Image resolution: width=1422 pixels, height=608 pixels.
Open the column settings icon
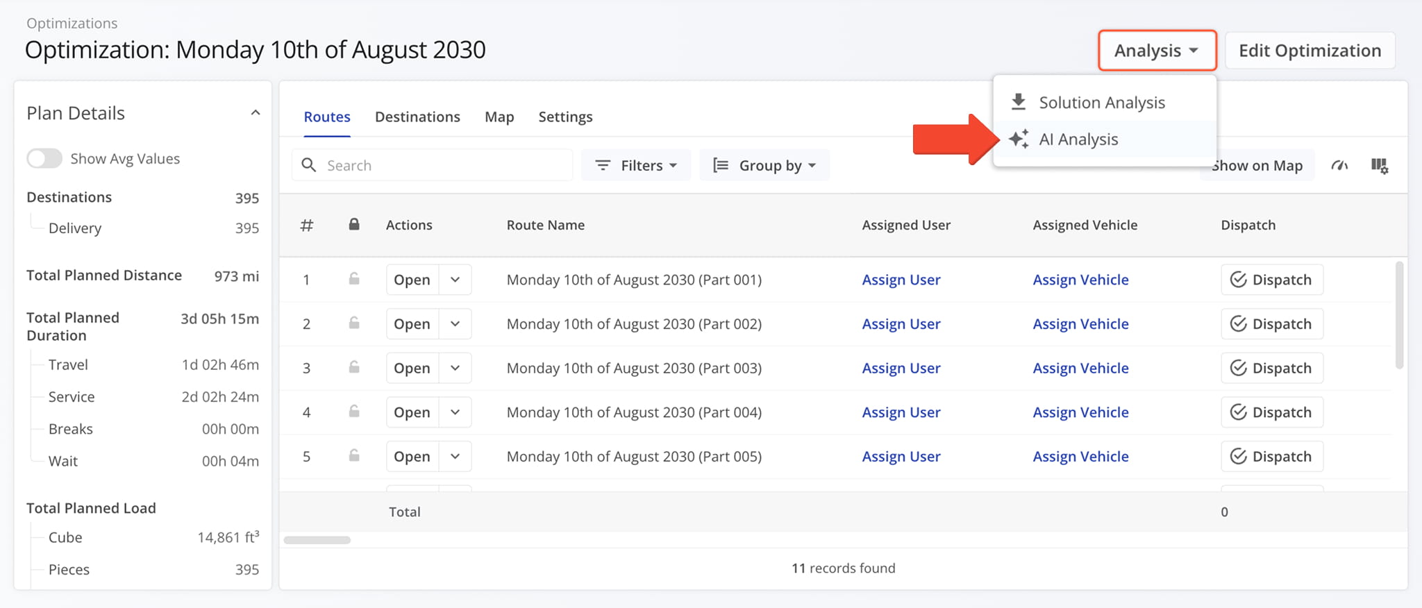tap(1380, 165)
